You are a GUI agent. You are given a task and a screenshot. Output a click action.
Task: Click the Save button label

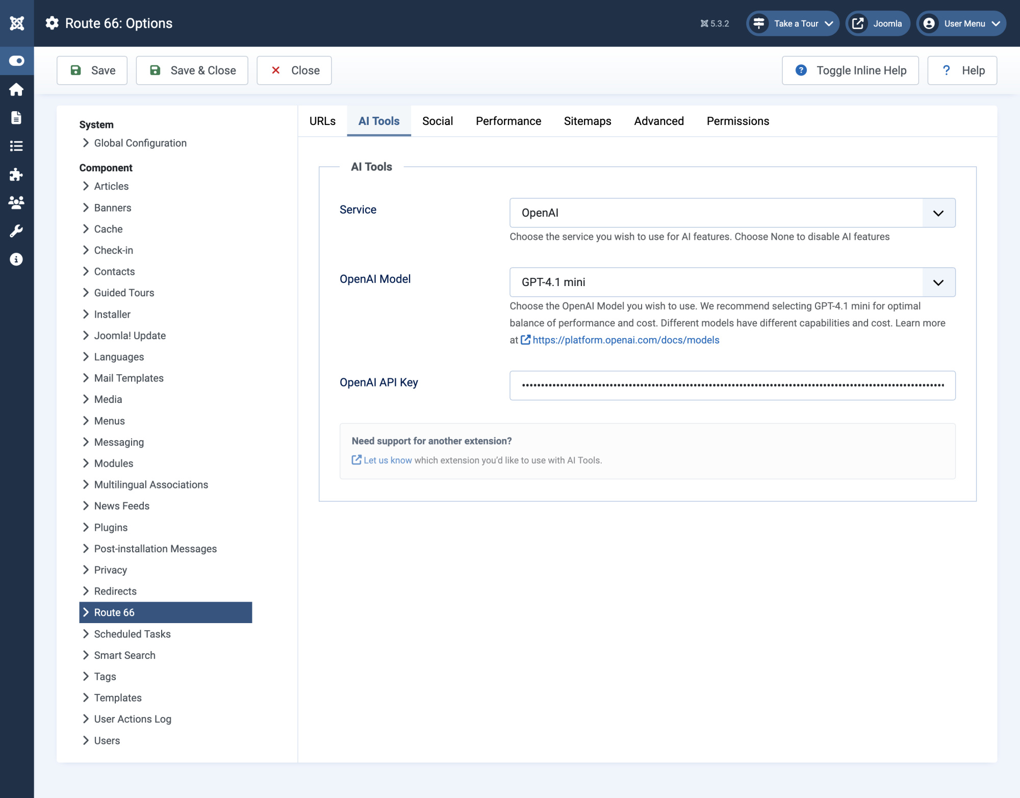tap(103, 70)
